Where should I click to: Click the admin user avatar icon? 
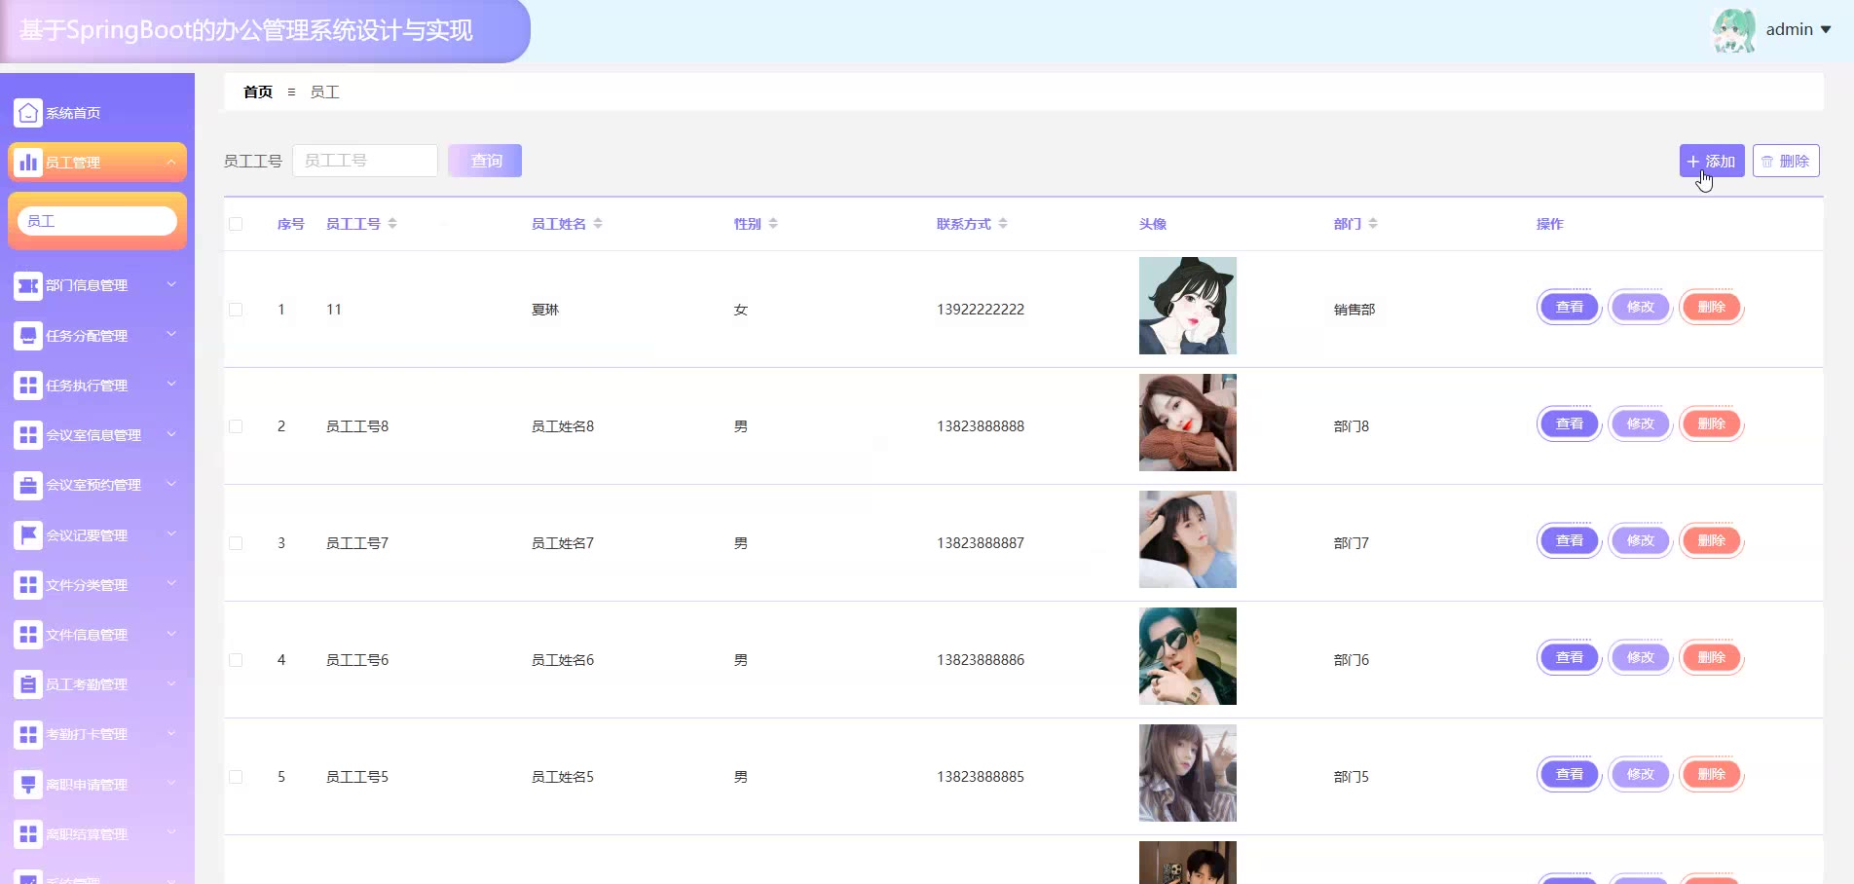(1734, 30)
